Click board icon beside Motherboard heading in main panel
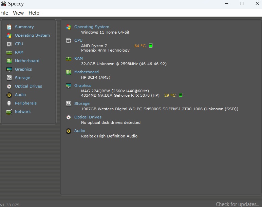This screenshot has height=207, width=262. click(x=69, y=72)
